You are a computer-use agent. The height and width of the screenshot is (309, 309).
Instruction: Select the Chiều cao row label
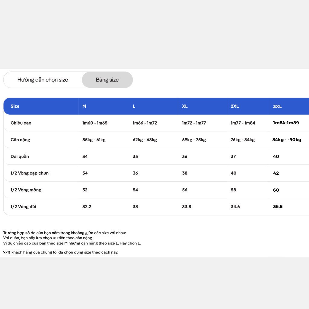tap(21, 123)
